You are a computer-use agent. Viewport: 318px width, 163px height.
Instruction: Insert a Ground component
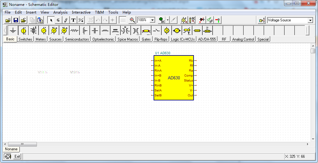[x=13, y=31]
